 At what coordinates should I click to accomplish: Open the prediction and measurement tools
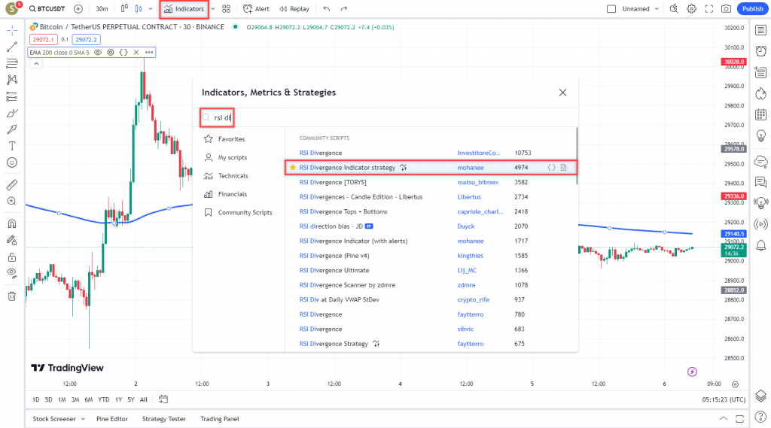coord(12,97)
